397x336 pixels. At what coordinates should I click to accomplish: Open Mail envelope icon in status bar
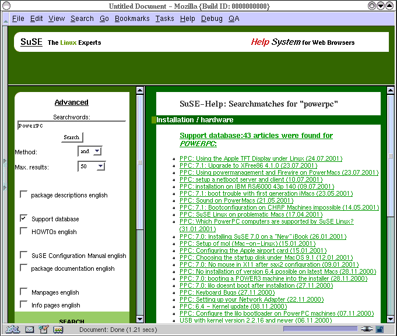tap(30, 330)
